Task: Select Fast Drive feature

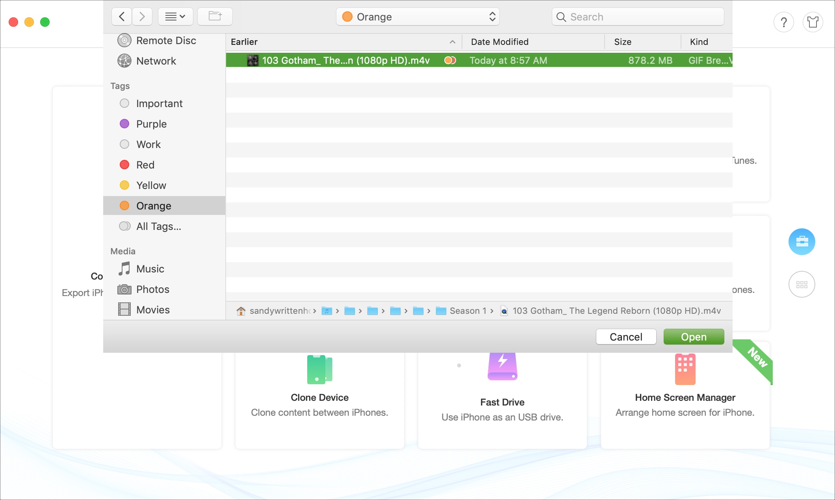Action: coord(502,402)
